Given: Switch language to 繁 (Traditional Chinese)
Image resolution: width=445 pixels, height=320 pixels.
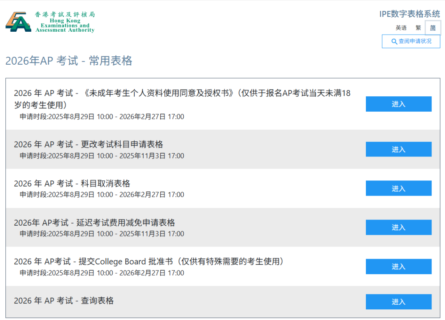Looking at the screenshot, I should 418,28.
